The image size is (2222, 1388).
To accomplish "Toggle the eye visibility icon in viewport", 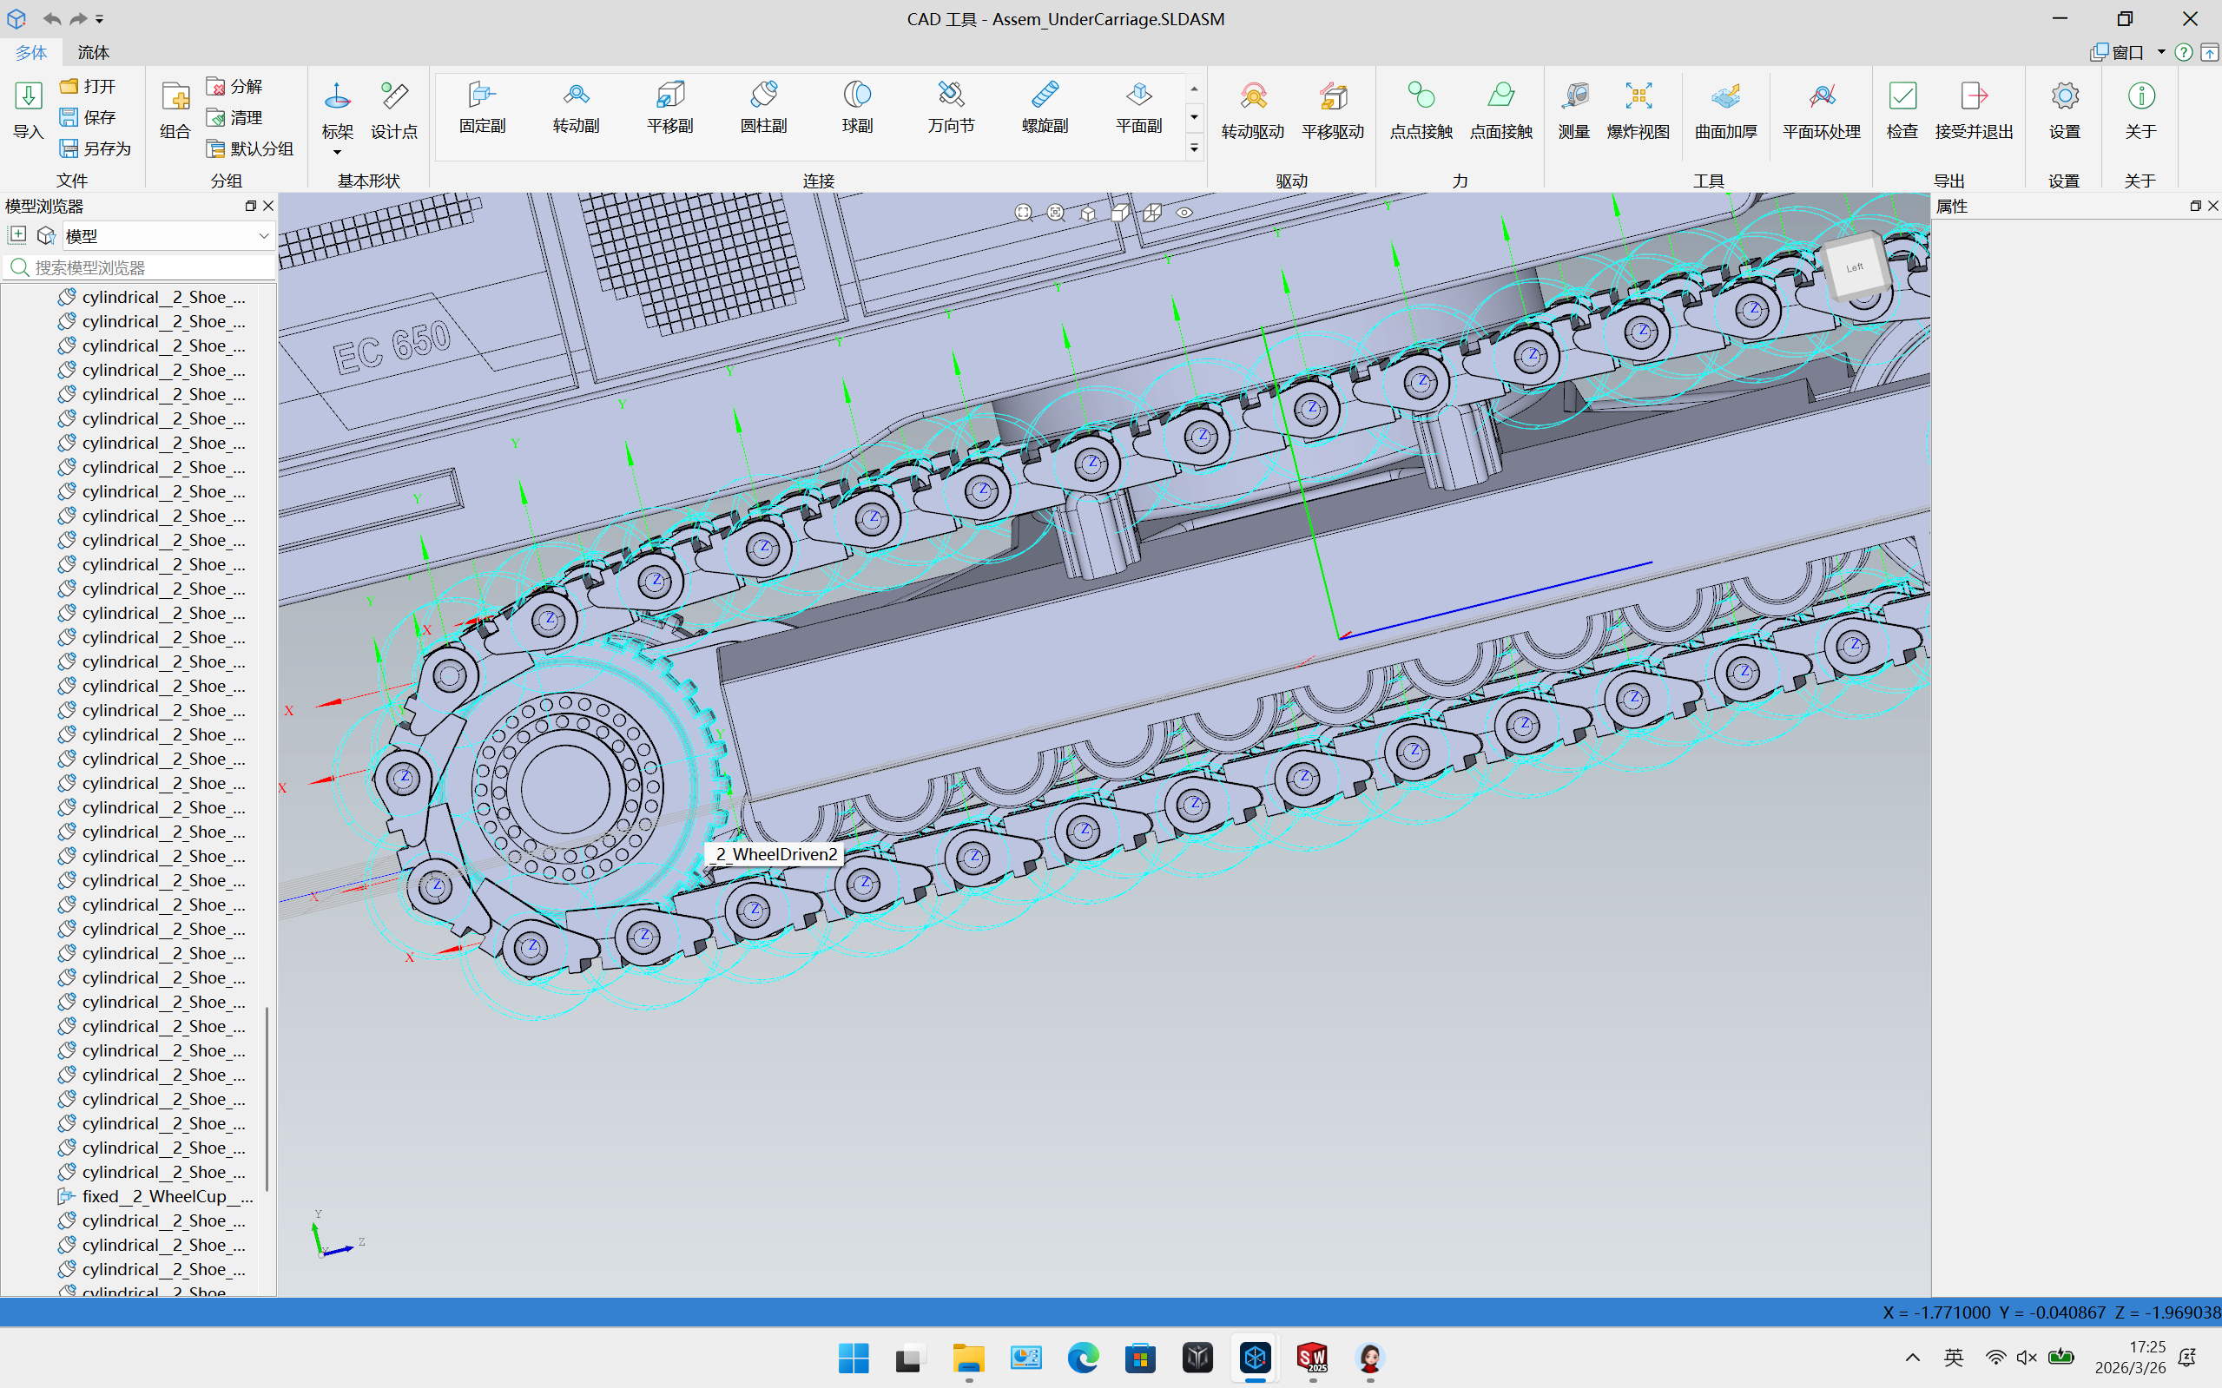I will (1184, 213).
